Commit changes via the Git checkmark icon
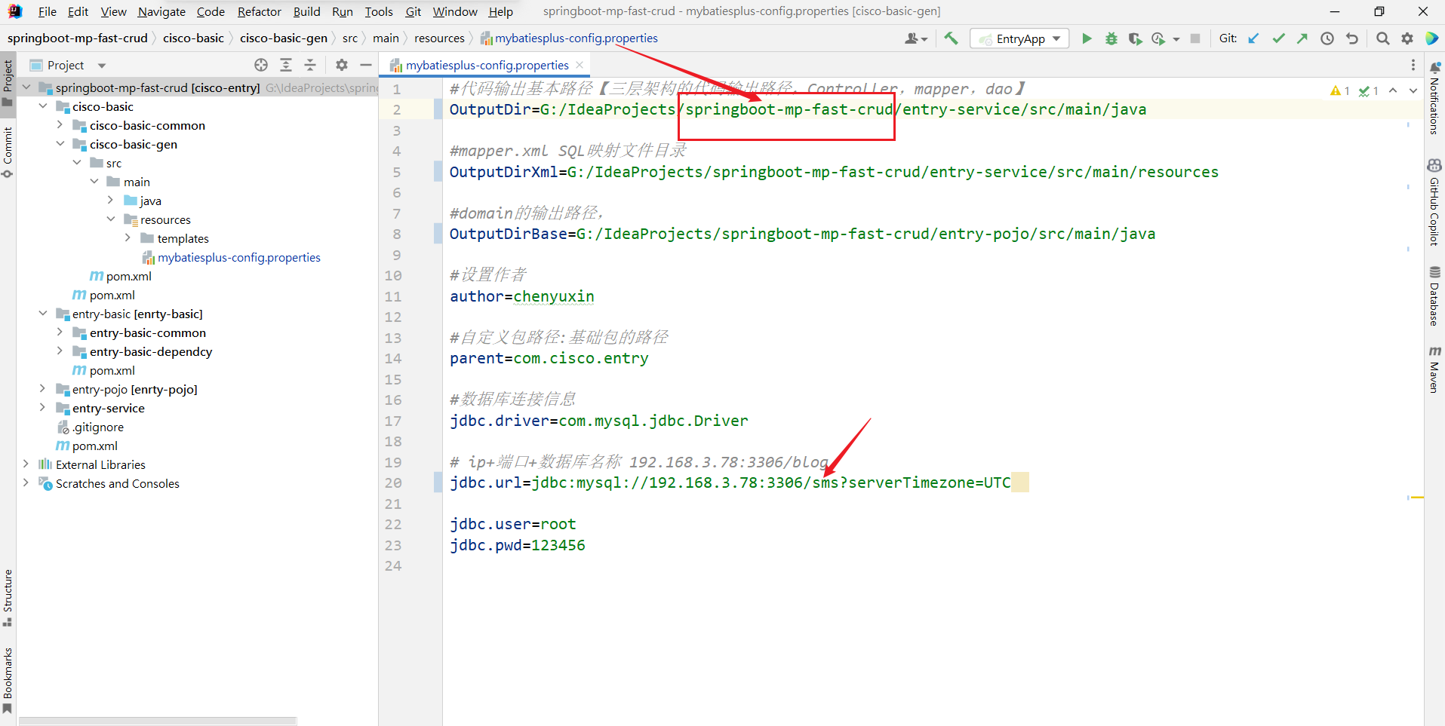1445x726 pixels. pos(1278,38)
